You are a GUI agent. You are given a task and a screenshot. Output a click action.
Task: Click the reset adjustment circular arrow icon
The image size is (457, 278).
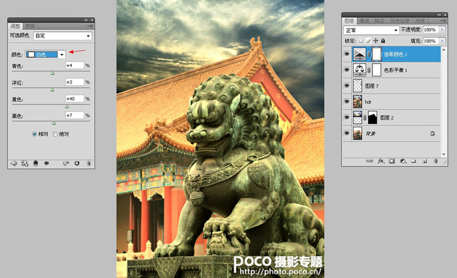click(x=77, y=163)
